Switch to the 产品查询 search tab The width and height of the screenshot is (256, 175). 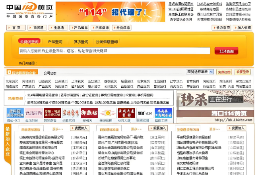pyautogui.click(x=55, y=42)
